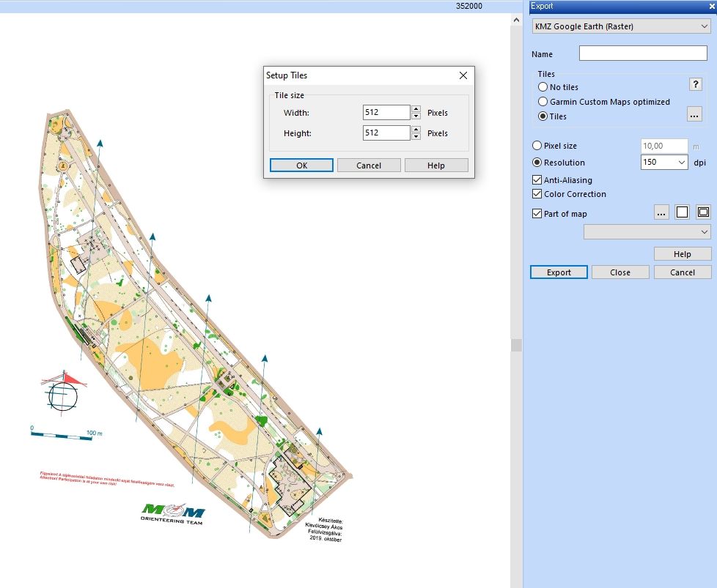The image size is (717, 588).
Task: Click the Name text field
Action: click(x=643, y=53)
